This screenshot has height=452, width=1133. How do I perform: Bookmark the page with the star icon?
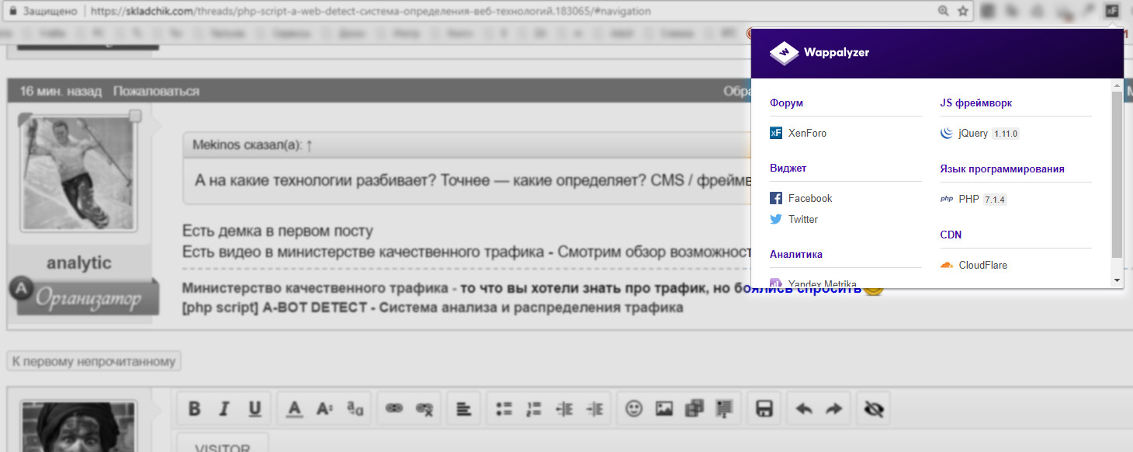point(963,11)
